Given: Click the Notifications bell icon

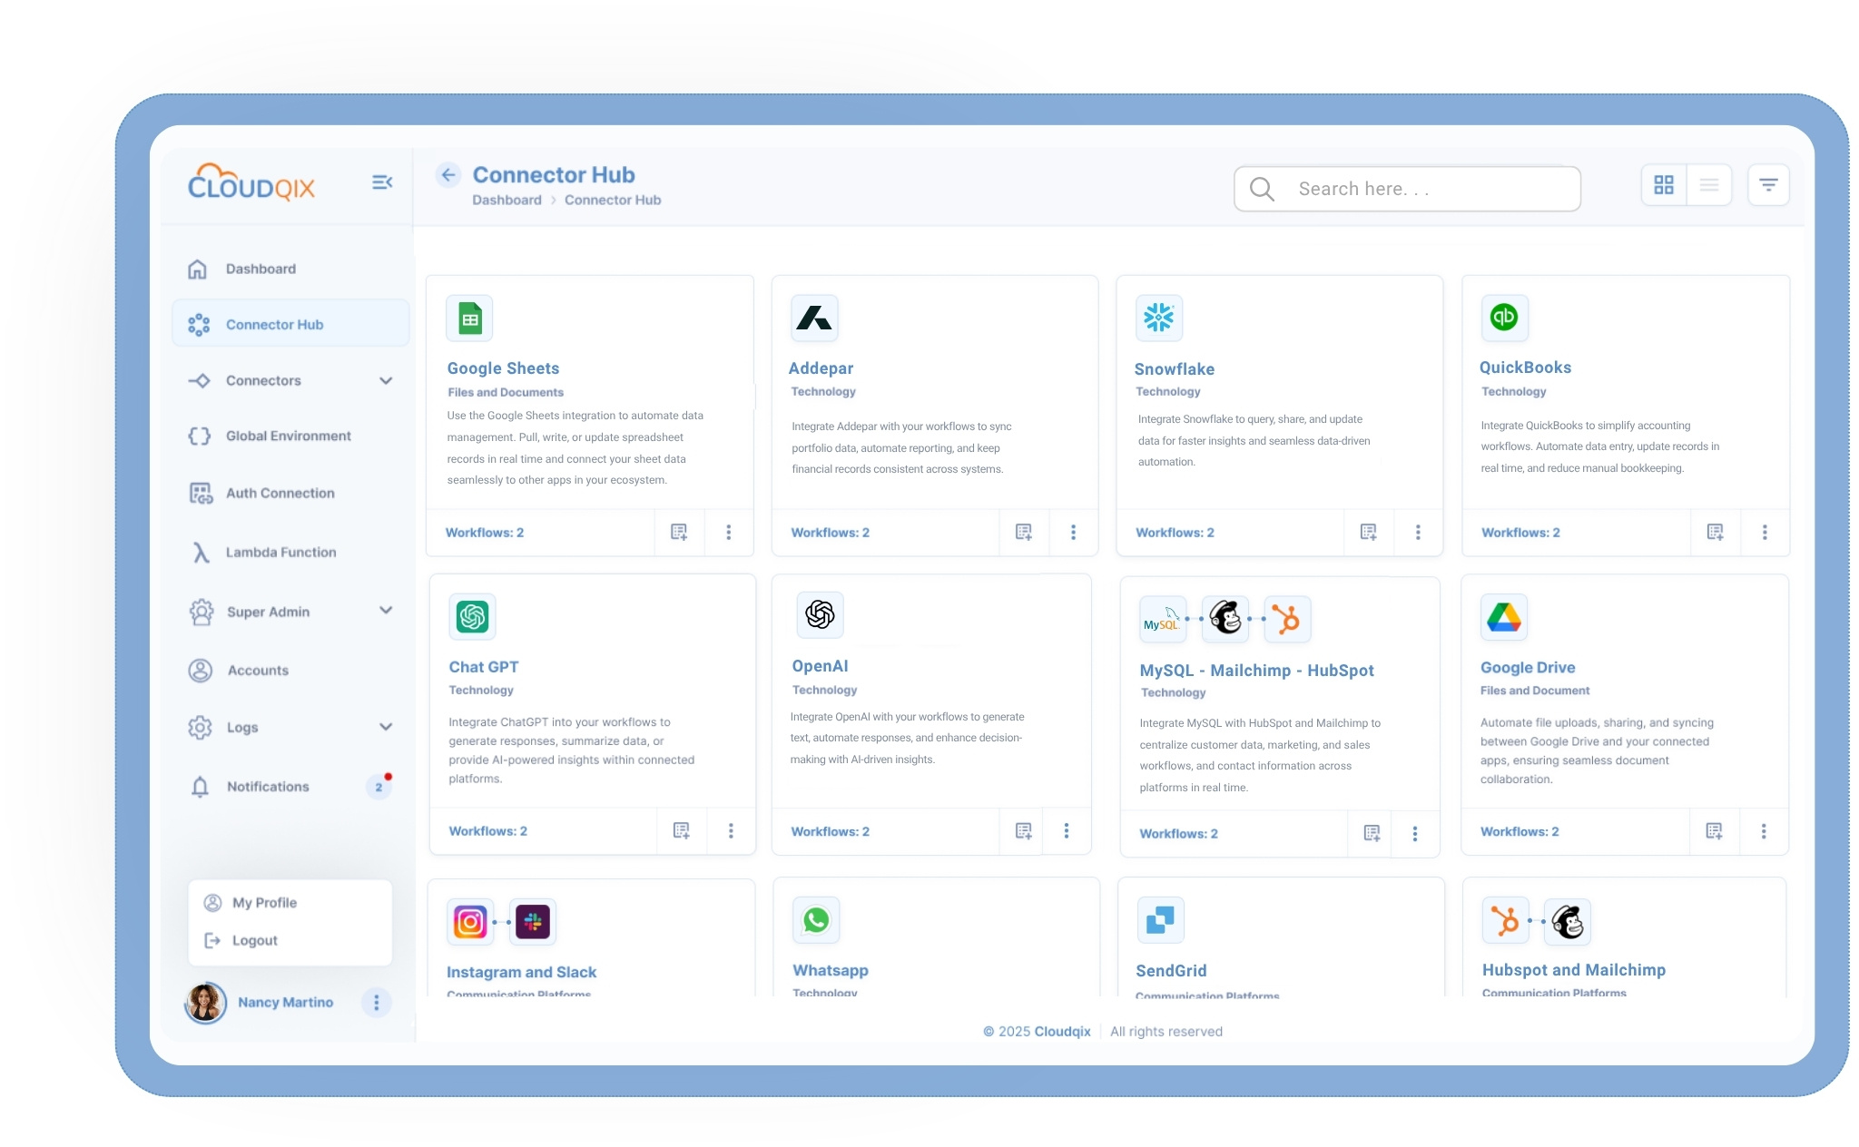Looking at the screenshot, I should [x=201, y=787].
